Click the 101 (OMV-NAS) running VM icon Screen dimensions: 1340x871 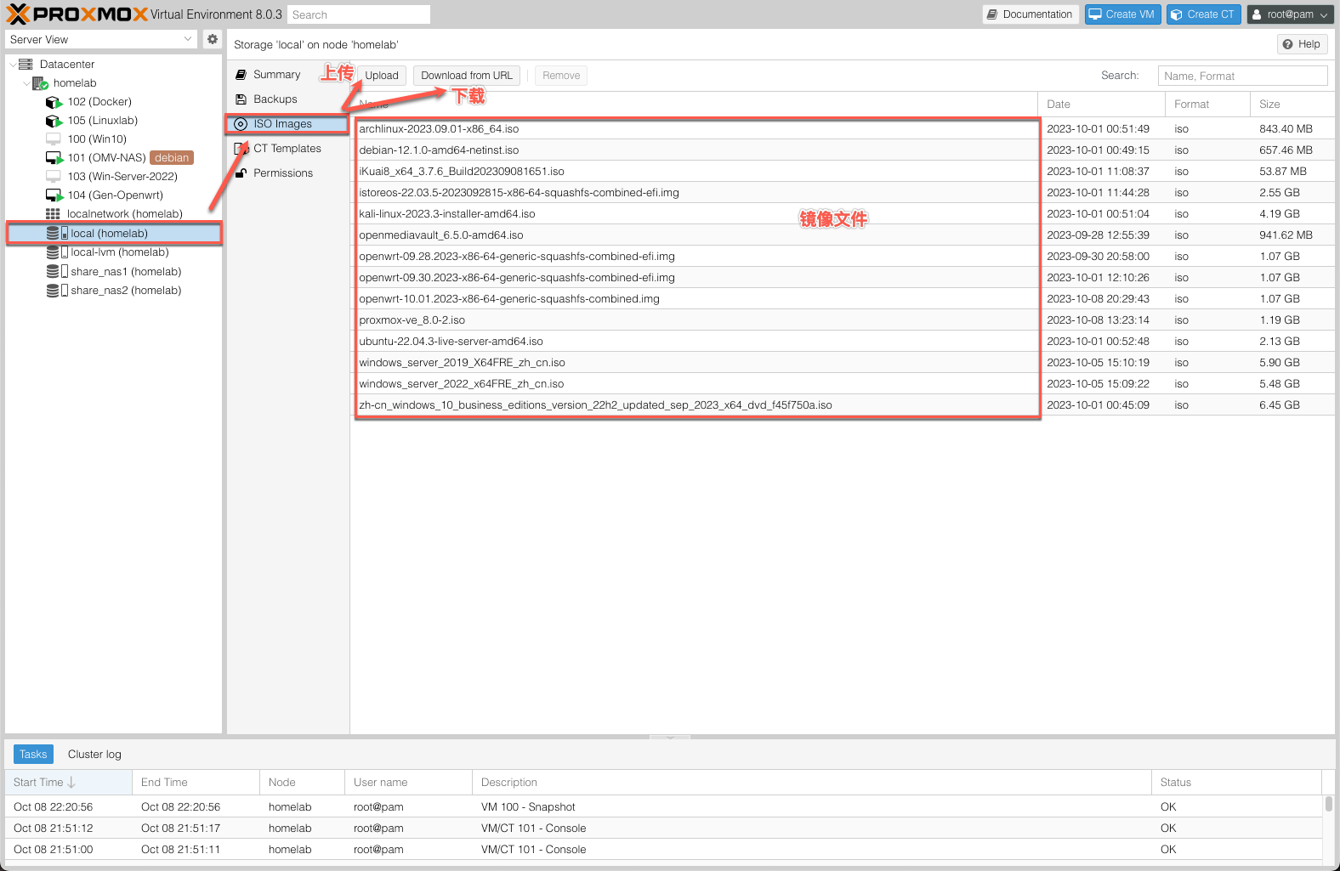pyautogui.click(x=54, y=158)
